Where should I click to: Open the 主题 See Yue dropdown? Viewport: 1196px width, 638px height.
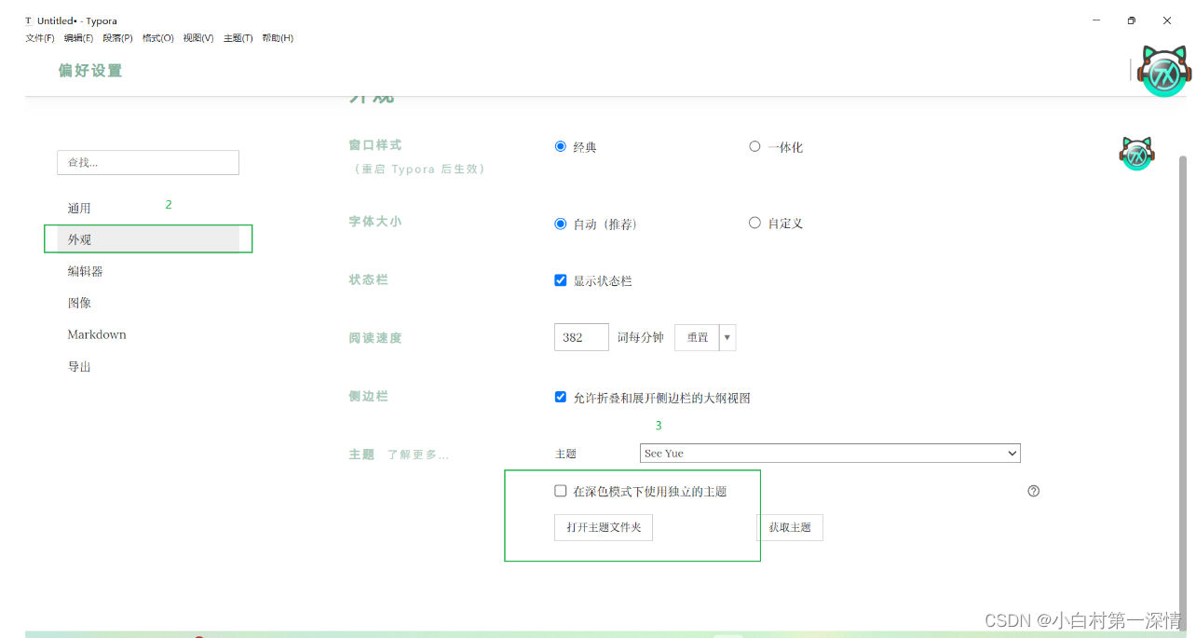point(831,454)
